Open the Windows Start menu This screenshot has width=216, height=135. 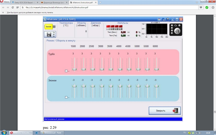click(4, 133)
